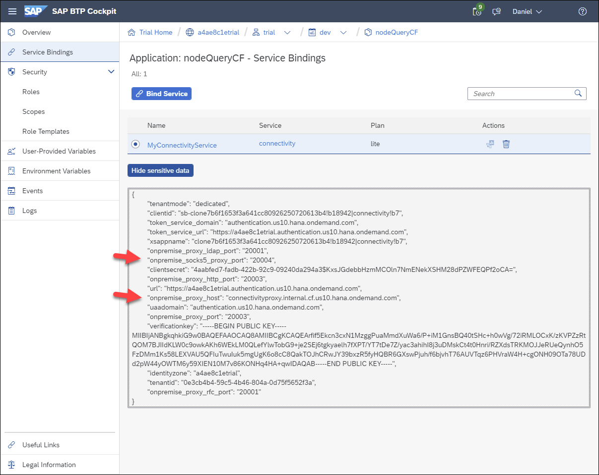Image resolution: width=599 pixels, height=475 pixels.
Task: Click the search magnifier icon
Action: 578,93
